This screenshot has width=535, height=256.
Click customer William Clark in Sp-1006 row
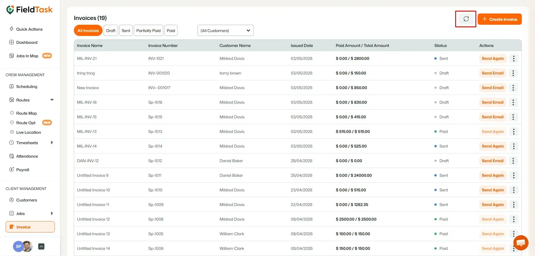click(x=232, y=248)
